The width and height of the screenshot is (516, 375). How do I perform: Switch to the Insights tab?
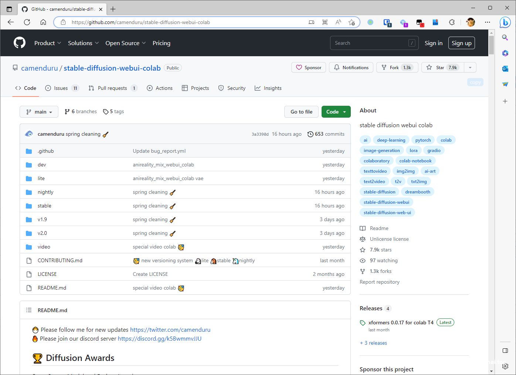tap(268, 88)
